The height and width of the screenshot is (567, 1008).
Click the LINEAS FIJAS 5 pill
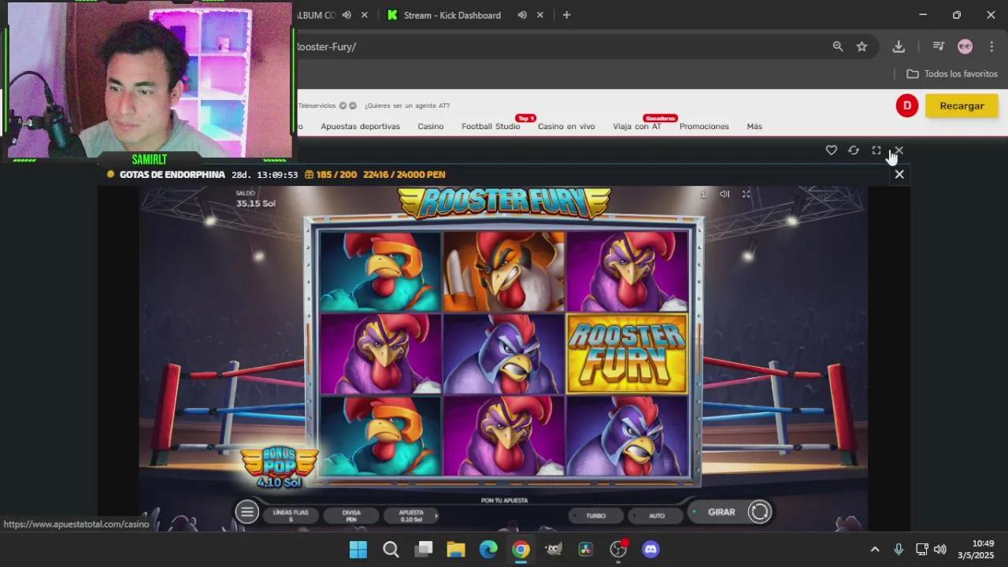tap(291, 516)
